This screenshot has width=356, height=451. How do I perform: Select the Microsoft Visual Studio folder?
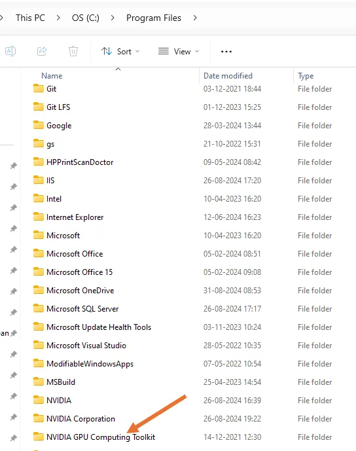(86, 346)
